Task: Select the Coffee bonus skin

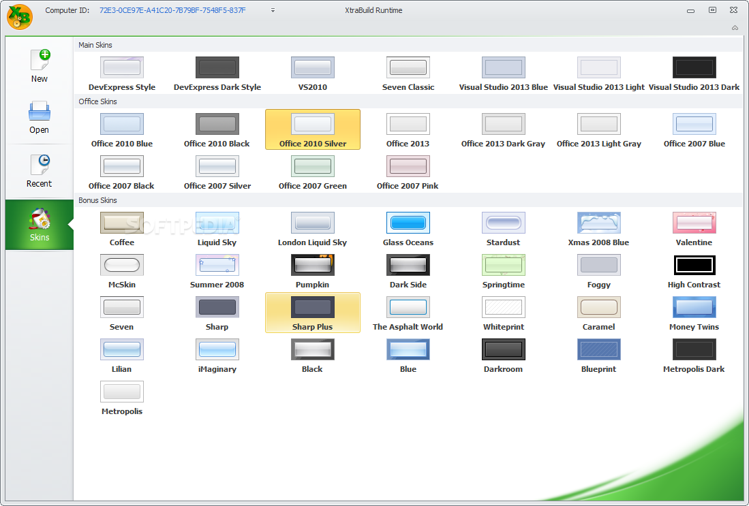Action: (122, 229)
